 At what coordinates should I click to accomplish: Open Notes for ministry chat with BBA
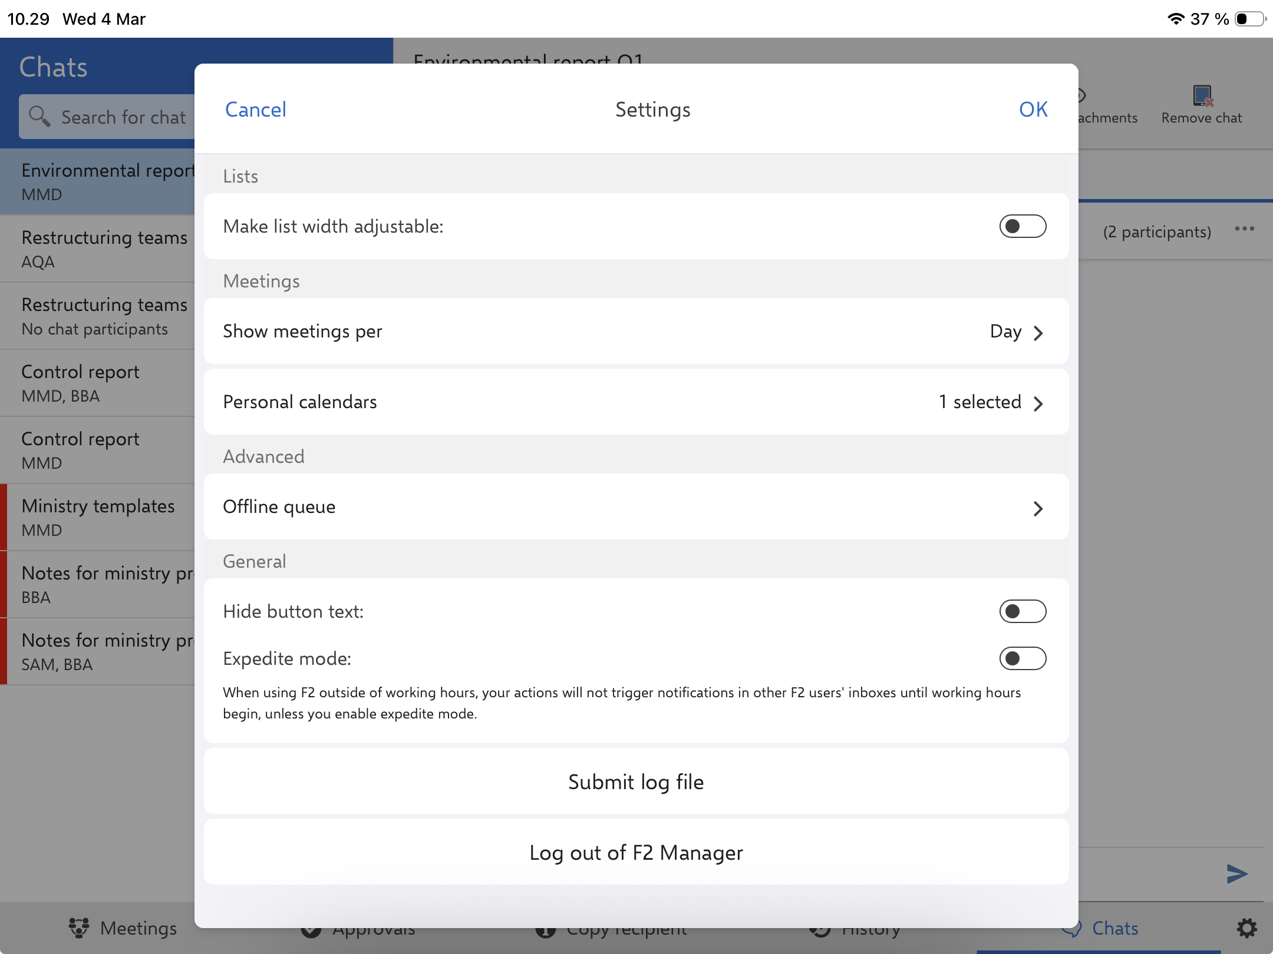point(97,584)
